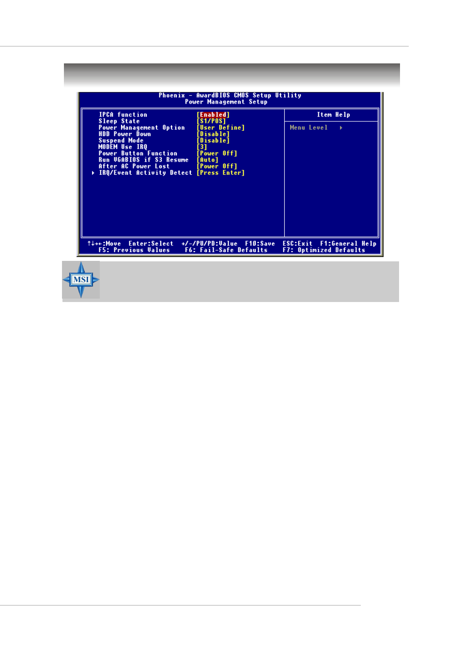Viewport: 462px width, 651px height.
Task: Change the HDD Power Down Disable value
Action: click(213, 134)
